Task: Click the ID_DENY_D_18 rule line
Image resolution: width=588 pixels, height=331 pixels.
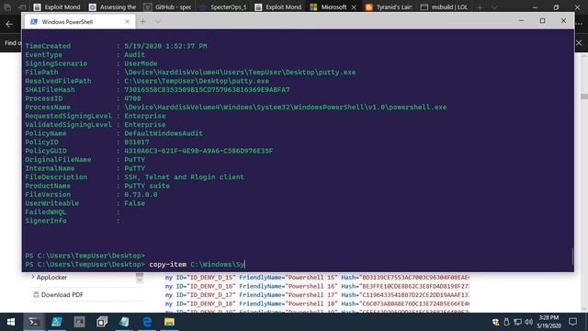Action: click(317, 303)
